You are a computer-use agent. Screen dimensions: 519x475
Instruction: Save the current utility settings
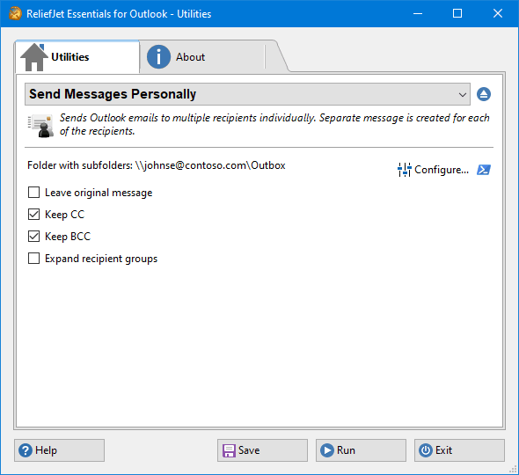pos(262,450)
